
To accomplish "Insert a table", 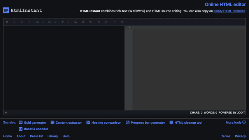I will 83,22.
